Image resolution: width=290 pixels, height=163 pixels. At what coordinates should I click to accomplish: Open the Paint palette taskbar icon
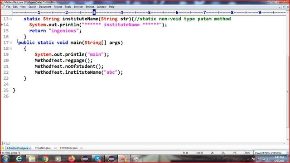[136, 159]
